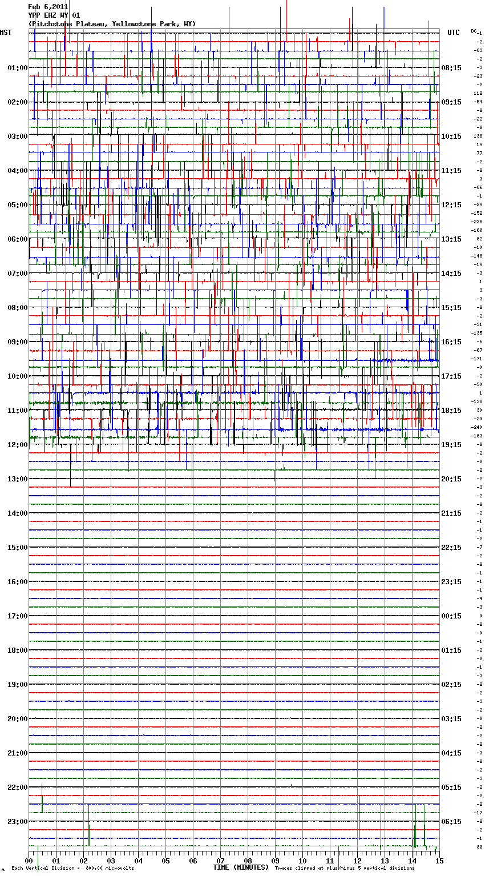
Task: Click the Each Vertical Division 800.00 microvolts note
Action: coord(72,868)
